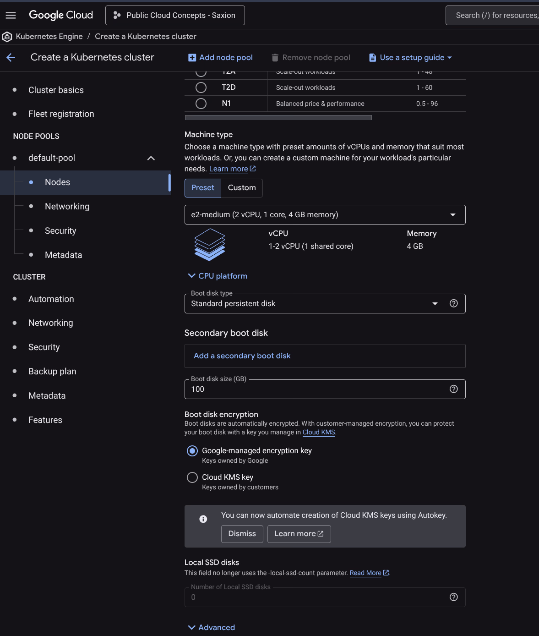Expand the CPU platform section
Screen dimensions: 539x636
tap(218, 276)
